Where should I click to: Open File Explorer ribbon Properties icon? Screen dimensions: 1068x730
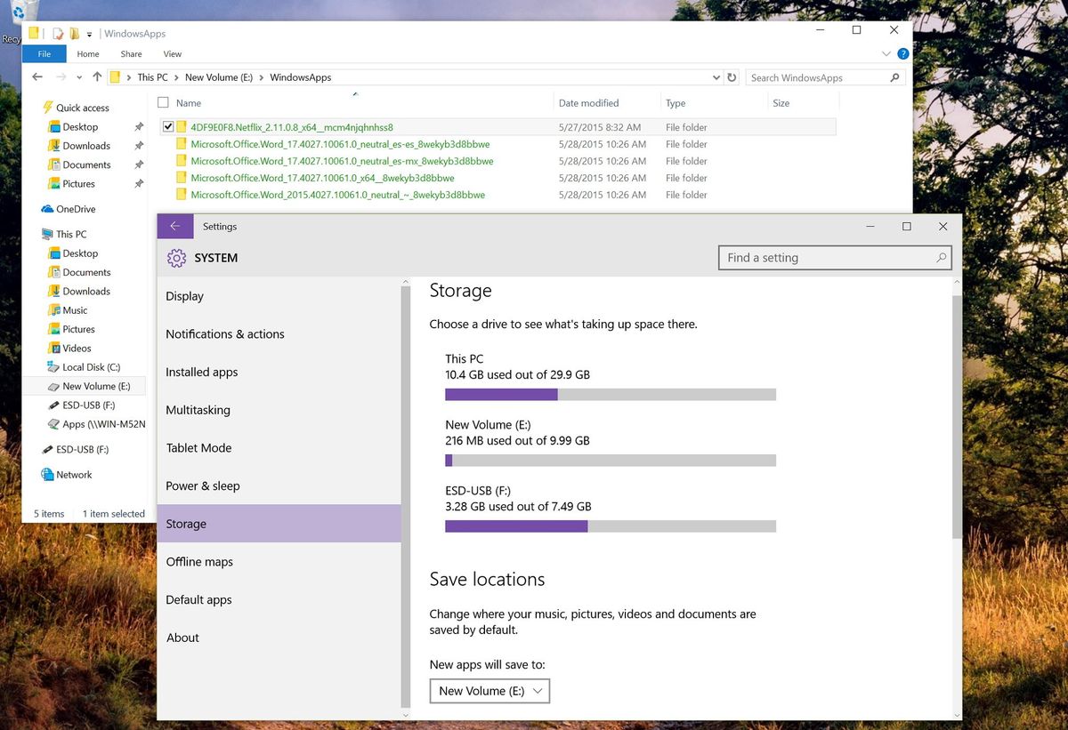click(58, 33)
